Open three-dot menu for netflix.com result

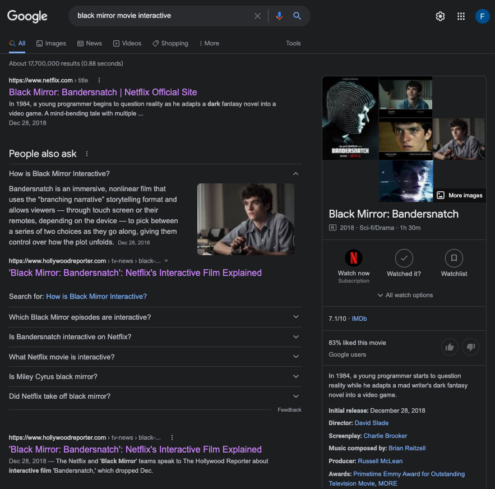point(99,80)
